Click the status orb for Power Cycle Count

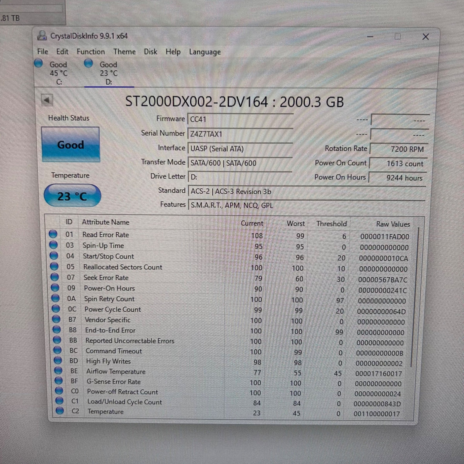[56, 309]
